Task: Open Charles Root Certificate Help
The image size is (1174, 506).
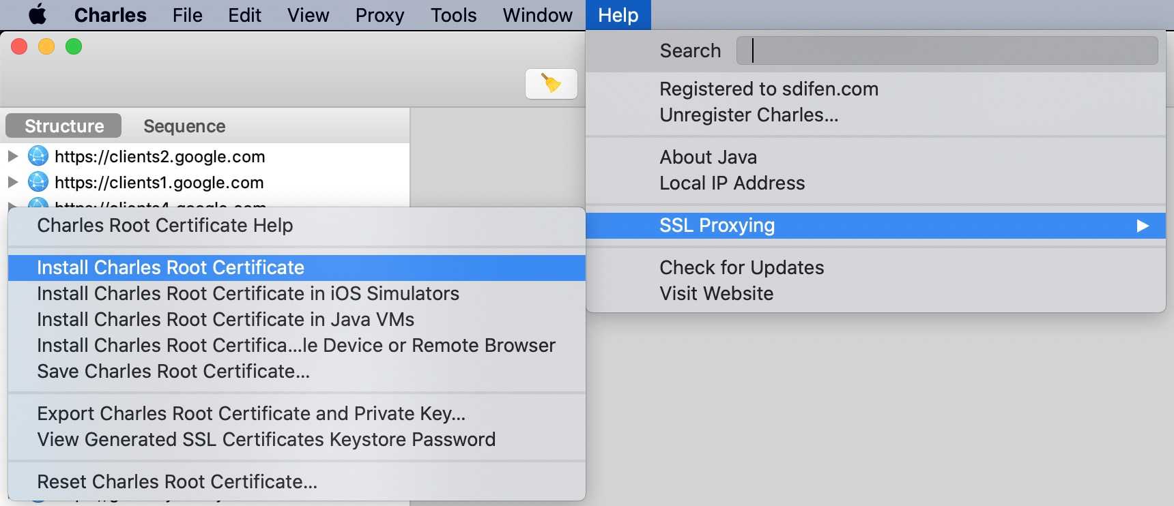Action: [x=164, y=225]
